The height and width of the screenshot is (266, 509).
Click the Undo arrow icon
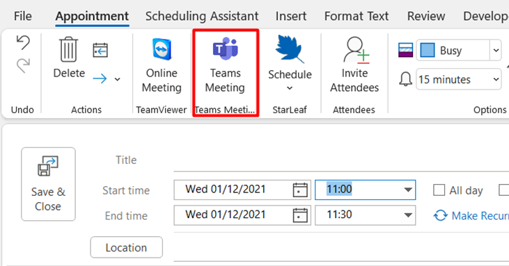[23, 43]
